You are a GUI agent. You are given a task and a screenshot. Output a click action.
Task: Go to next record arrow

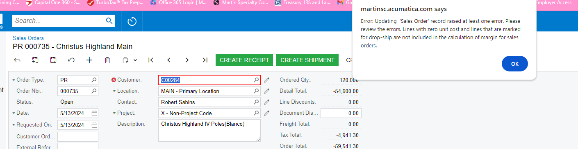187,60
